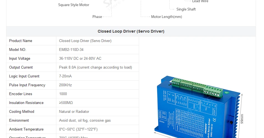Select the Encoder Lines value '1000'
Viewport: 264px width, 138px height.
(63, 94)
